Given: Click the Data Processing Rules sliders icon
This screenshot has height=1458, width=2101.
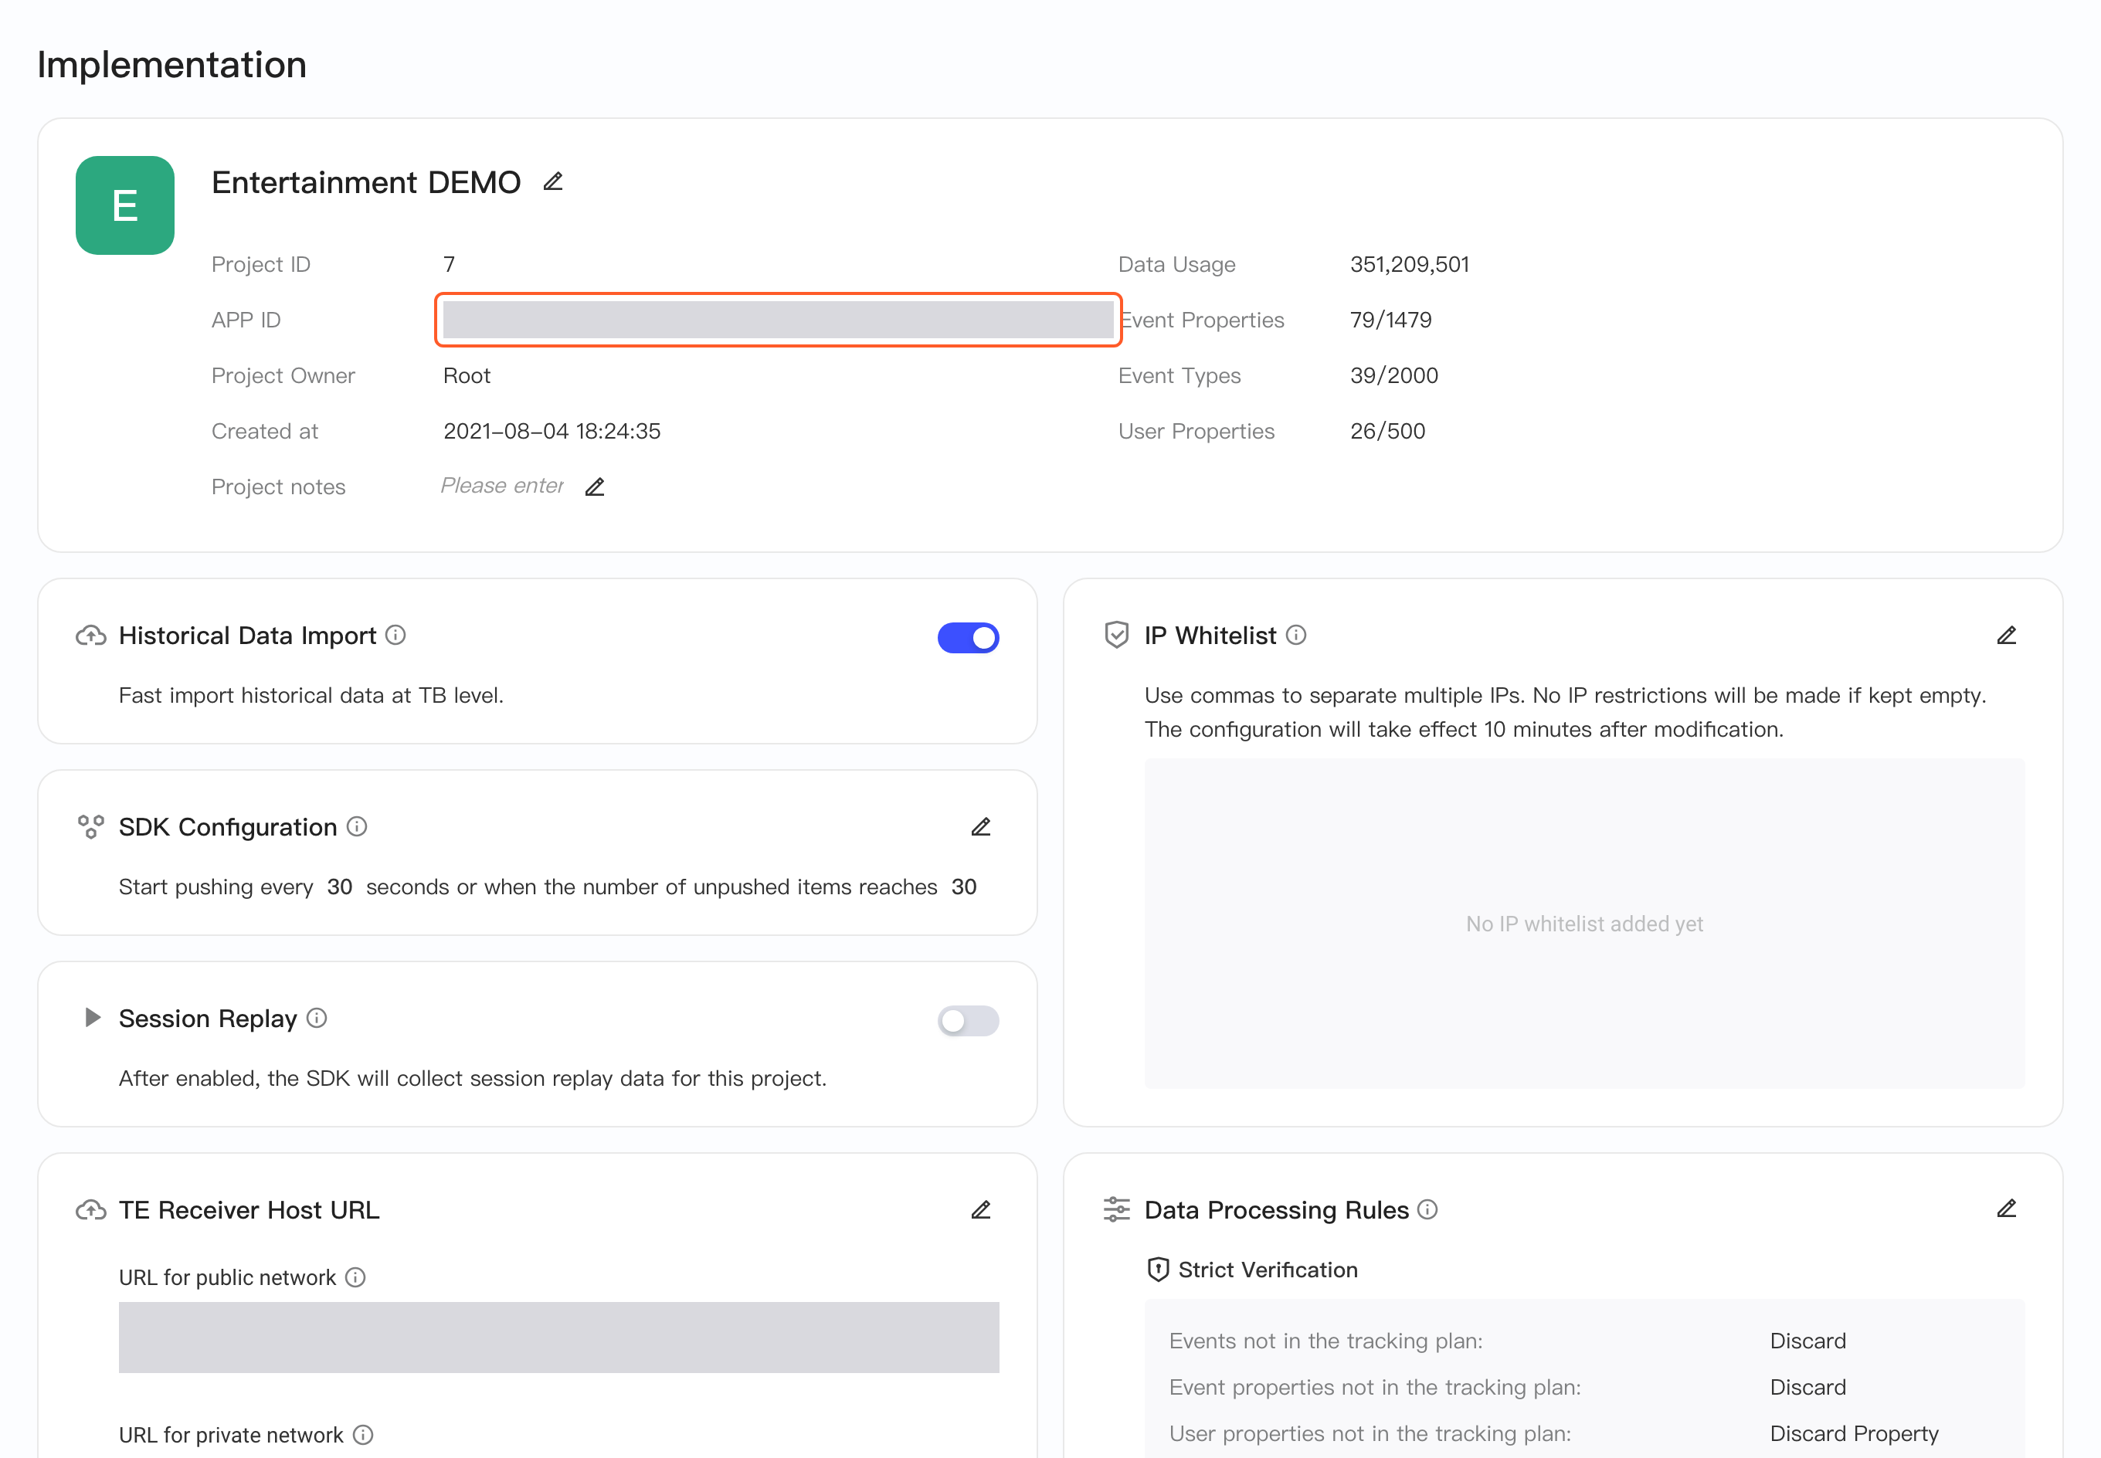Looking at the screenshot, I should tap(1116, 1209).
